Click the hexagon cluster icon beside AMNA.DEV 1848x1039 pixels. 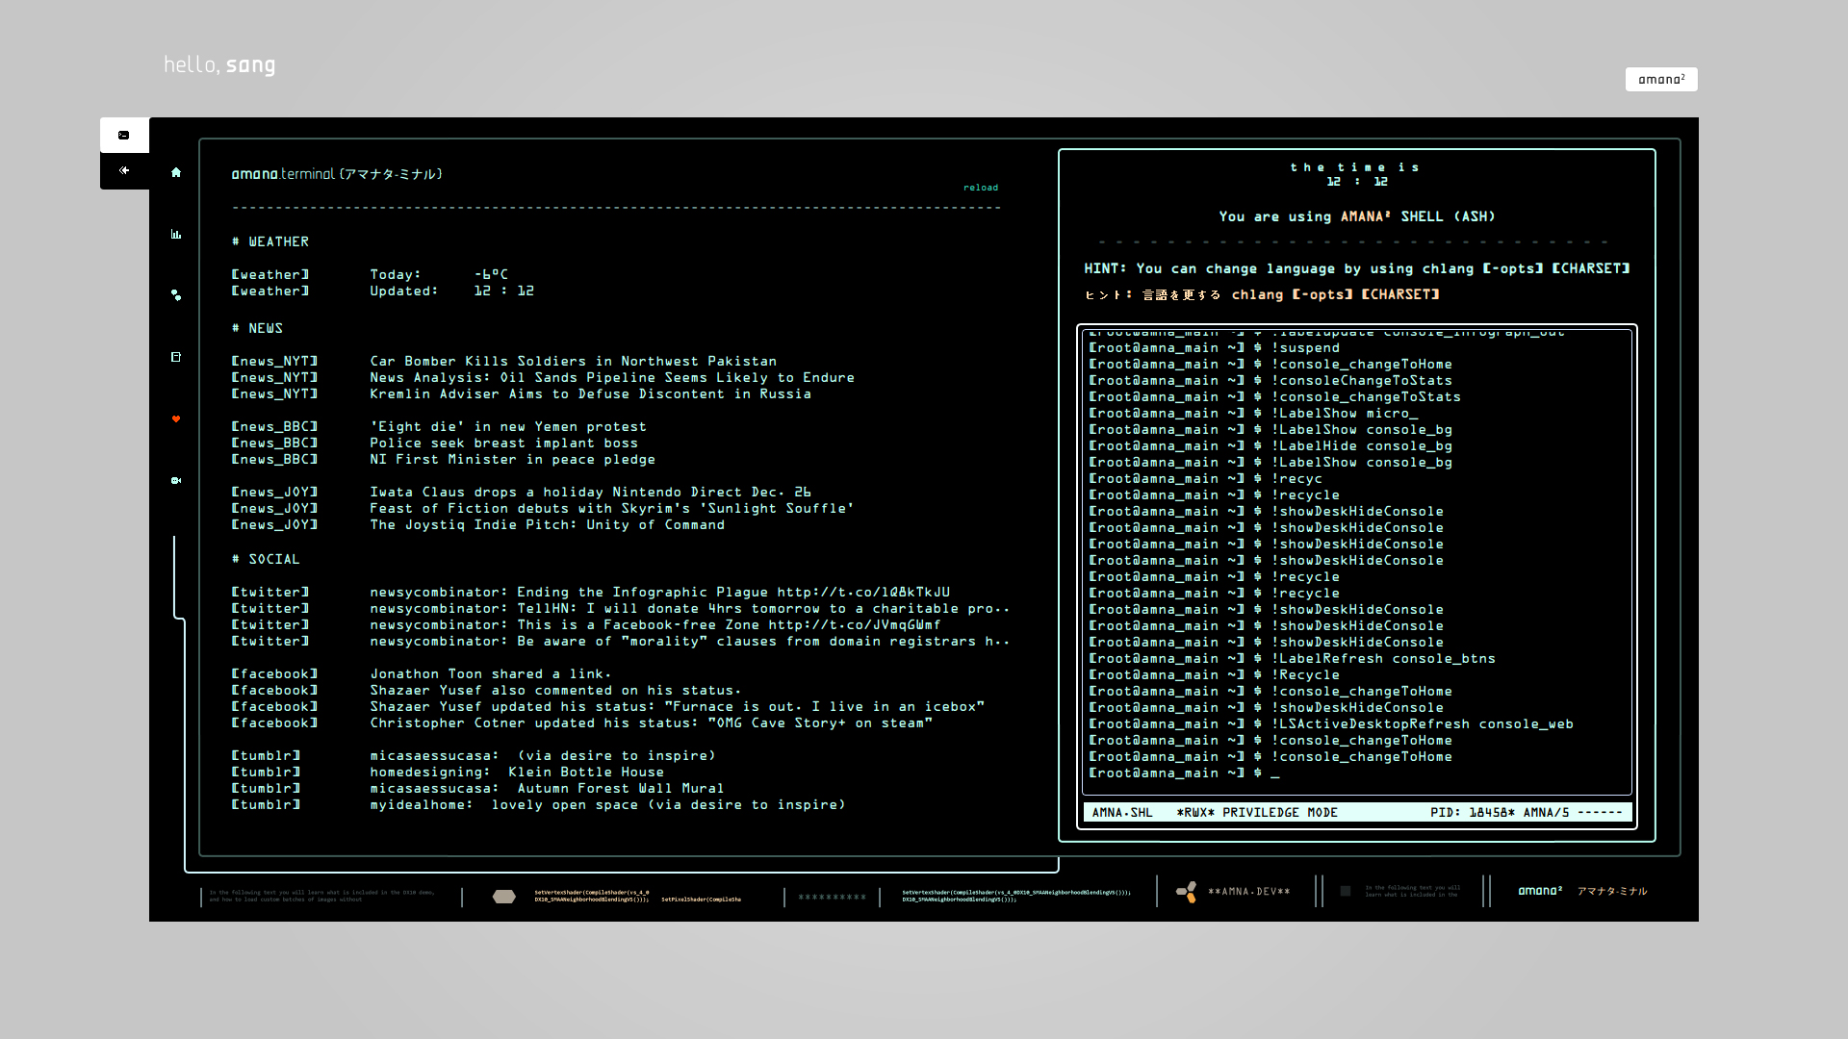coord(1187,892)
